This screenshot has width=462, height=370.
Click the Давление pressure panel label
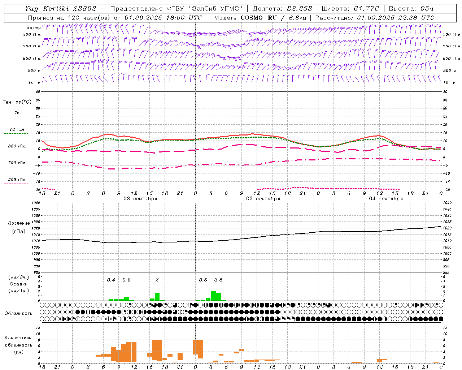click(19, 223)
